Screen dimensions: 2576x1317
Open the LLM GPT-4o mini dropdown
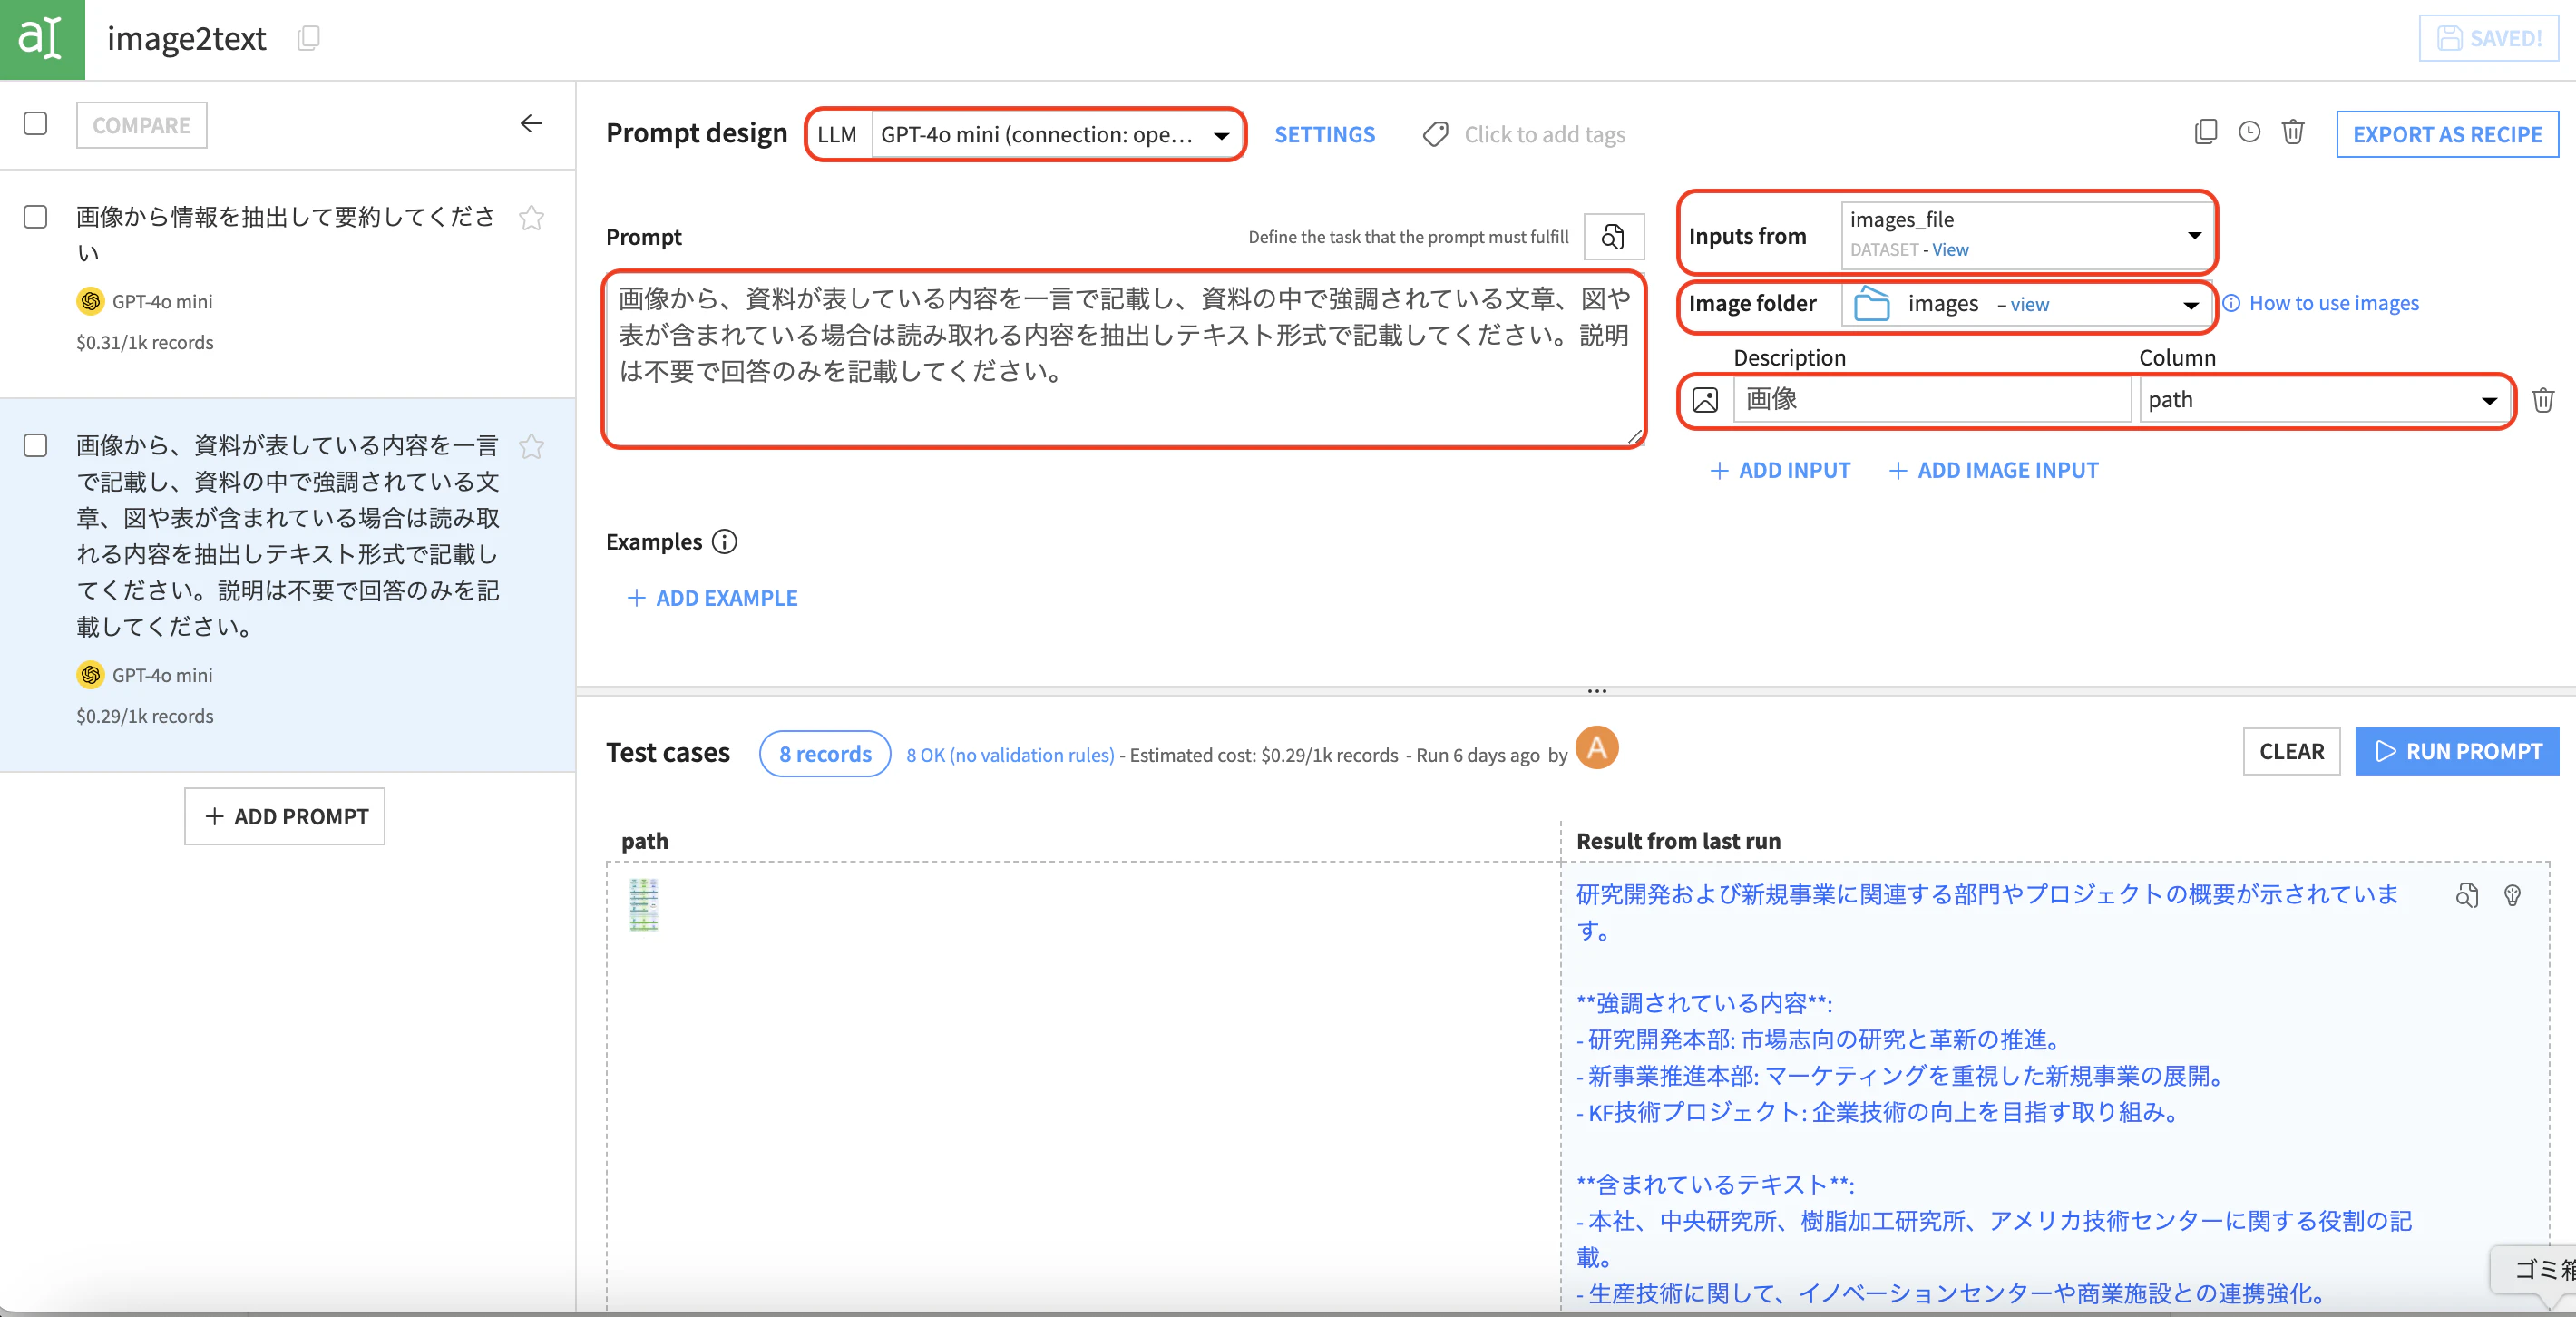[x=1055, y=134]
